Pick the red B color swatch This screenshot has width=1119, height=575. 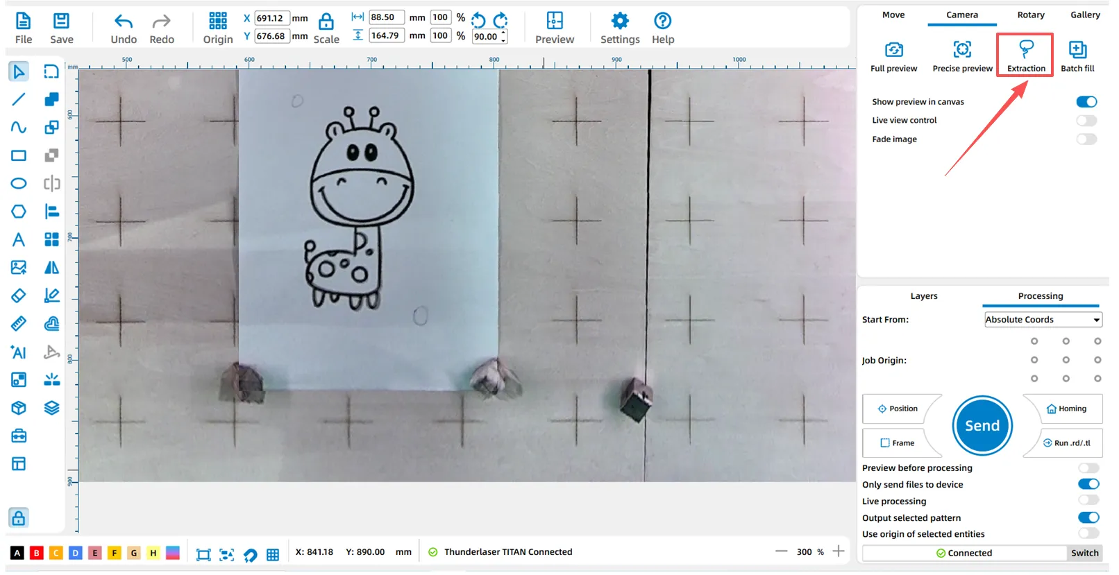[x=37, y=553]
